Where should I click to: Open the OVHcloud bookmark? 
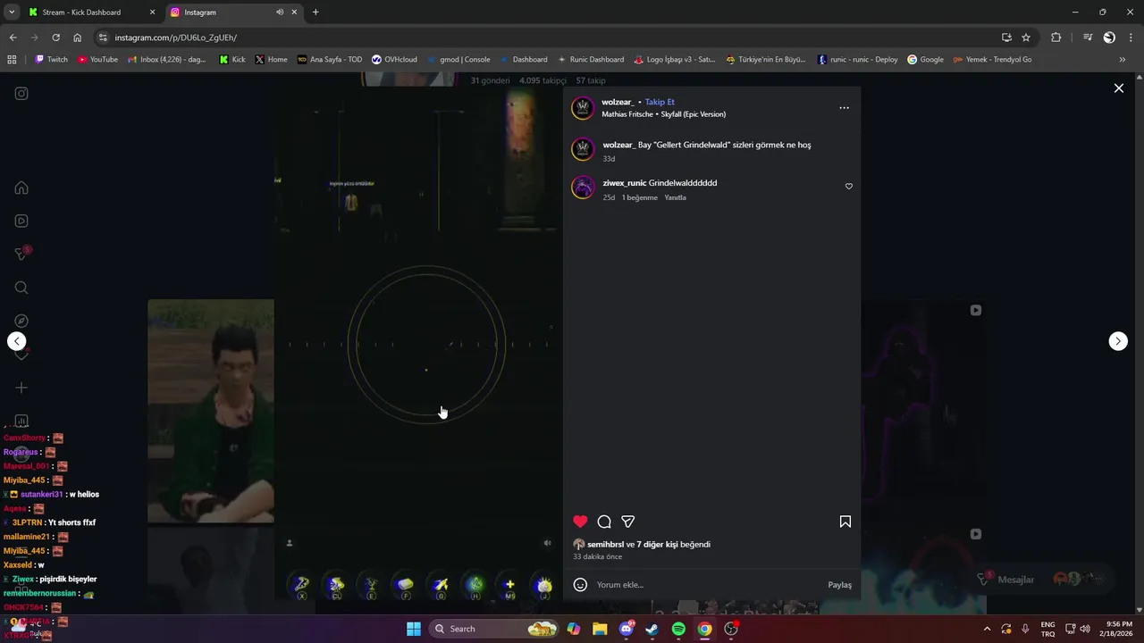click(x=394, y=60)
